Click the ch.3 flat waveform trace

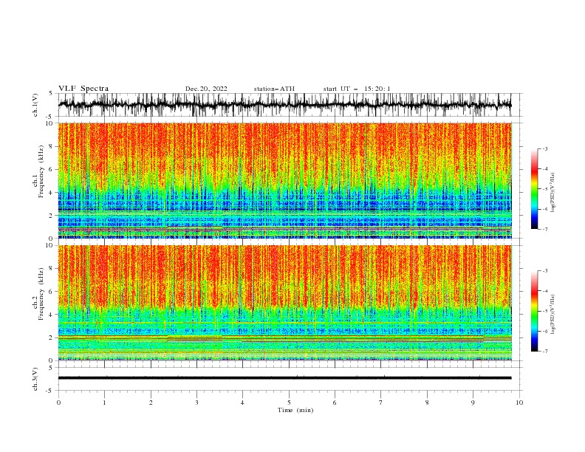click(x=284, y=378)
